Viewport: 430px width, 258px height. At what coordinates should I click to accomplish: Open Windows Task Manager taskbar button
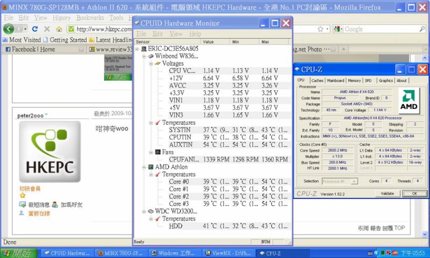point(175,253)
